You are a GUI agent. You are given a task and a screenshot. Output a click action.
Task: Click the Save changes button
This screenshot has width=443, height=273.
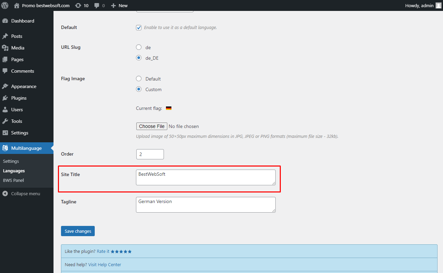pyautogui.click(x=78, y=231)
